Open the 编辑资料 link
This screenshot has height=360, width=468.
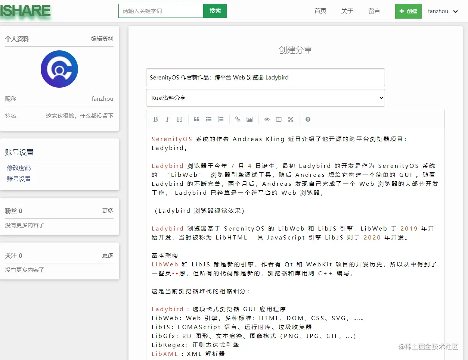[x=102, y=39]
